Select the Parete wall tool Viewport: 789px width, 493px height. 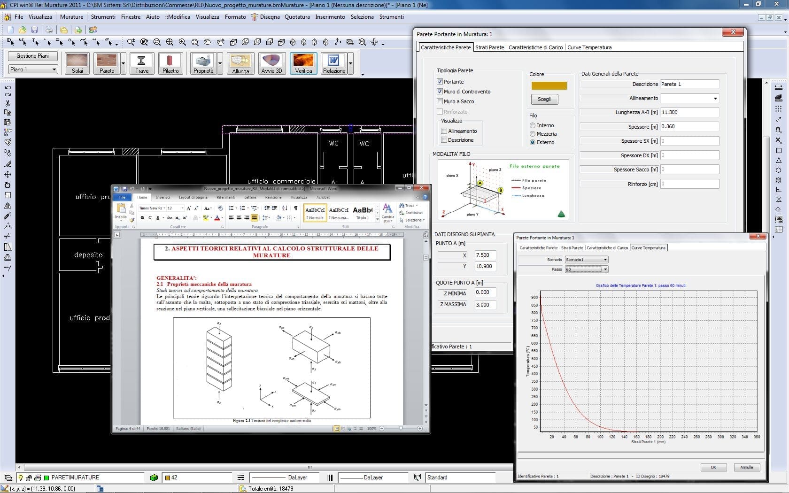click(107, 63)
